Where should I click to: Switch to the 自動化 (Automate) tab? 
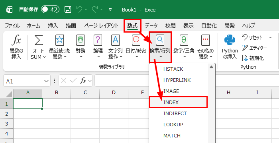coord(209,26)
